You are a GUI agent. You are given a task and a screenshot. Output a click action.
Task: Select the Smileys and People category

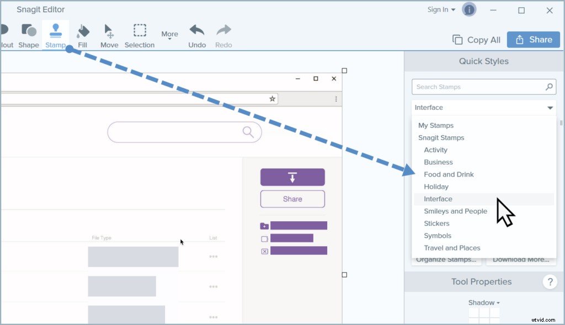pos(455,211)
